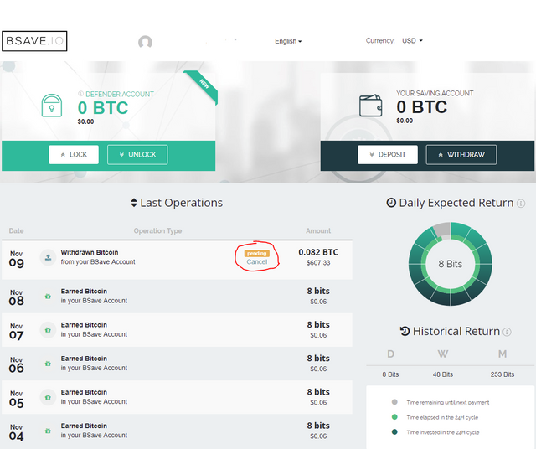Open the USD currency dropdown
This screenshot has height=449, width=536.
point(412,41)
